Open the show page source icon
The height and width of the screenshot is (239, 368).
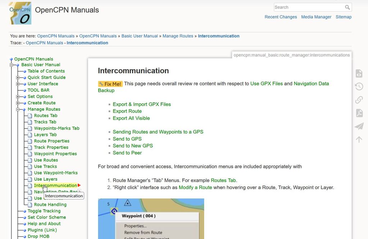(x=359, y=73)
